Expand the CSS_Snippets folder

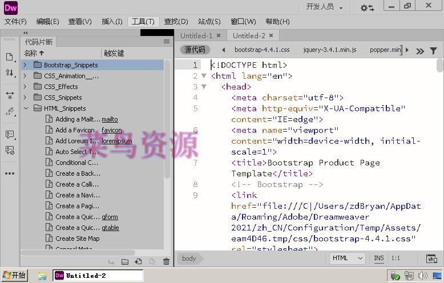coord(25,98)
